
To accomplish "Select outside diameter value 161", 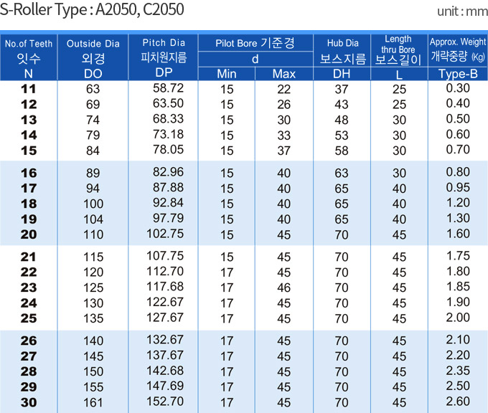I will point(93,403).
